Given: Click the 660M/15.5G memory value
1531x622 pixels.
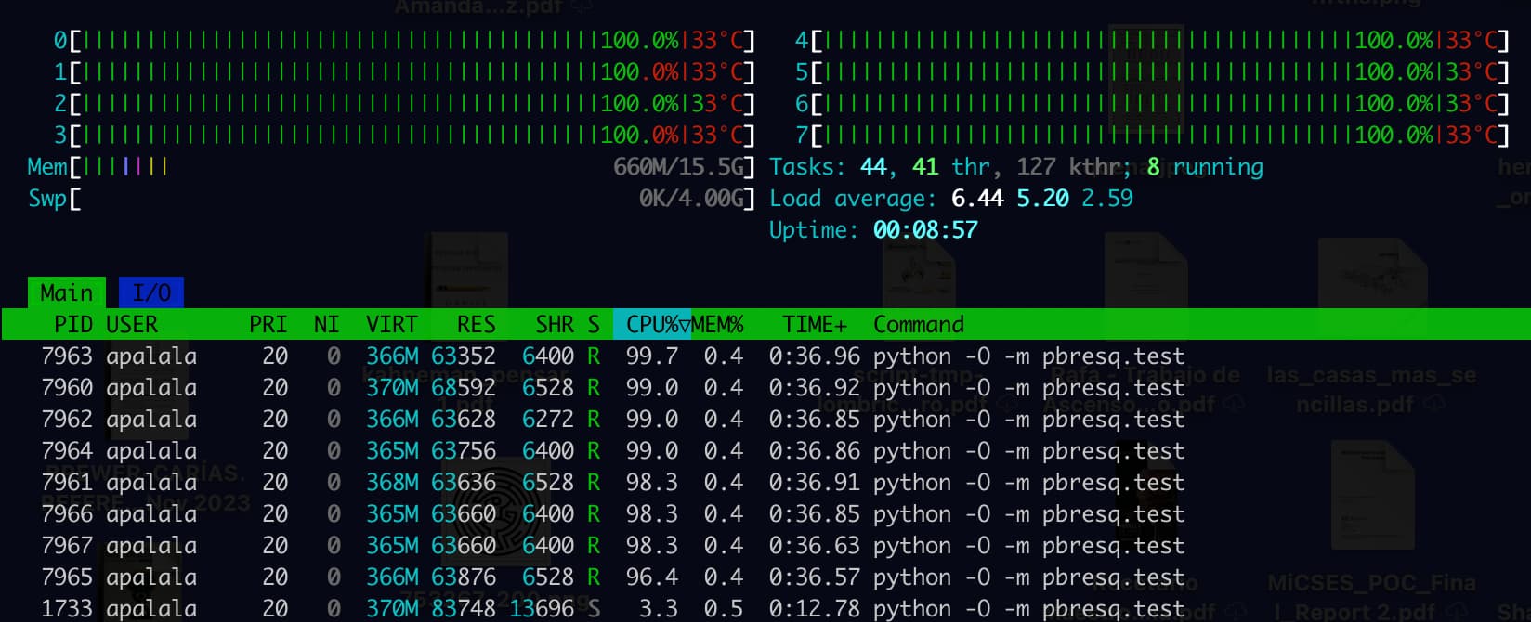Looking at the screenshot, I should [678, 167].
